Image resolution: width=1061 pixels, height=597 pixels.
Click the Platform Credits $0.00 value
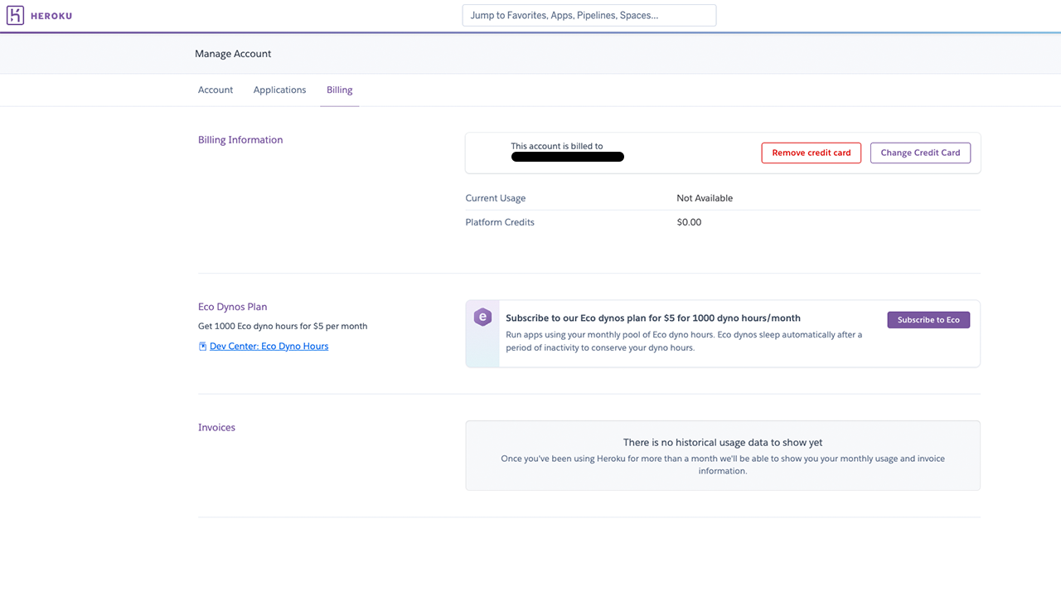(689, 222)
